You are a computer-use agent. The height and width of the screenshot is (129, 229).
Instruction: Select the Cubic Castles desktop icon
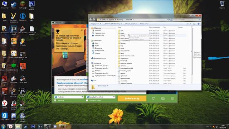tap(14, 54)
